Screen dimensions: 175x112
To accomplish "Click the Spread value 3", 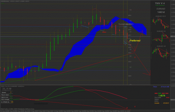I will pos(11,92).
